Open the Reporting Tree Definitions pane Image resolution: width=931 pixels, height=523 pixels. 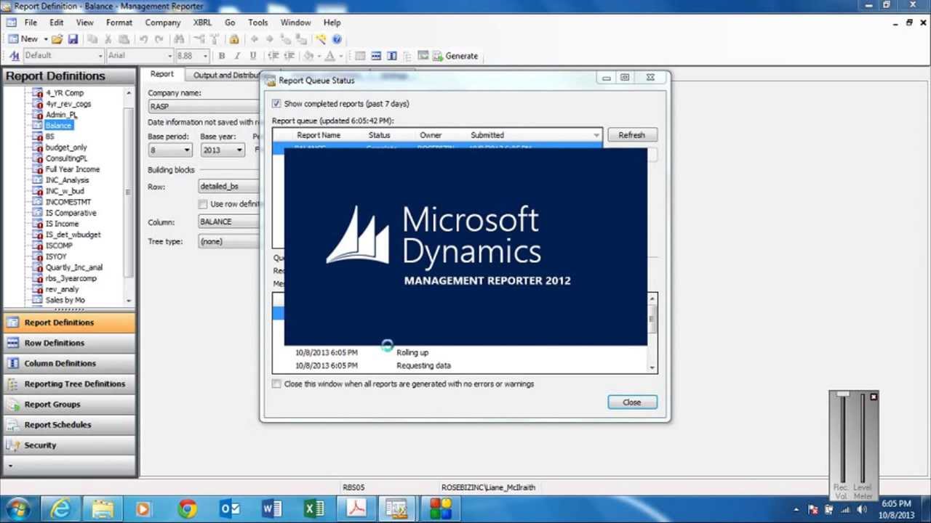(69, 384)
